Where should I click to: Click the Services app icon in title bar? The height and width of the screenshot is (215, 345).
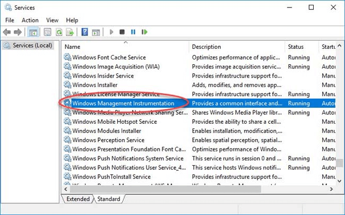click(x=8, y=7)
